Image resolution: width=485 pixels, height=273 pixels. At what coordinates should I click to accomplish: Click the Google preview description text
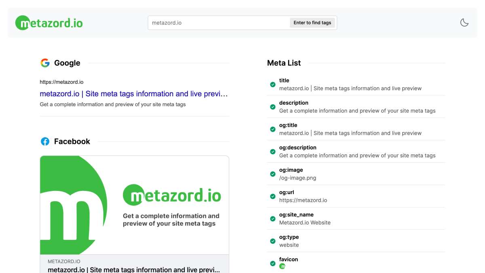[x=113, y=104]
